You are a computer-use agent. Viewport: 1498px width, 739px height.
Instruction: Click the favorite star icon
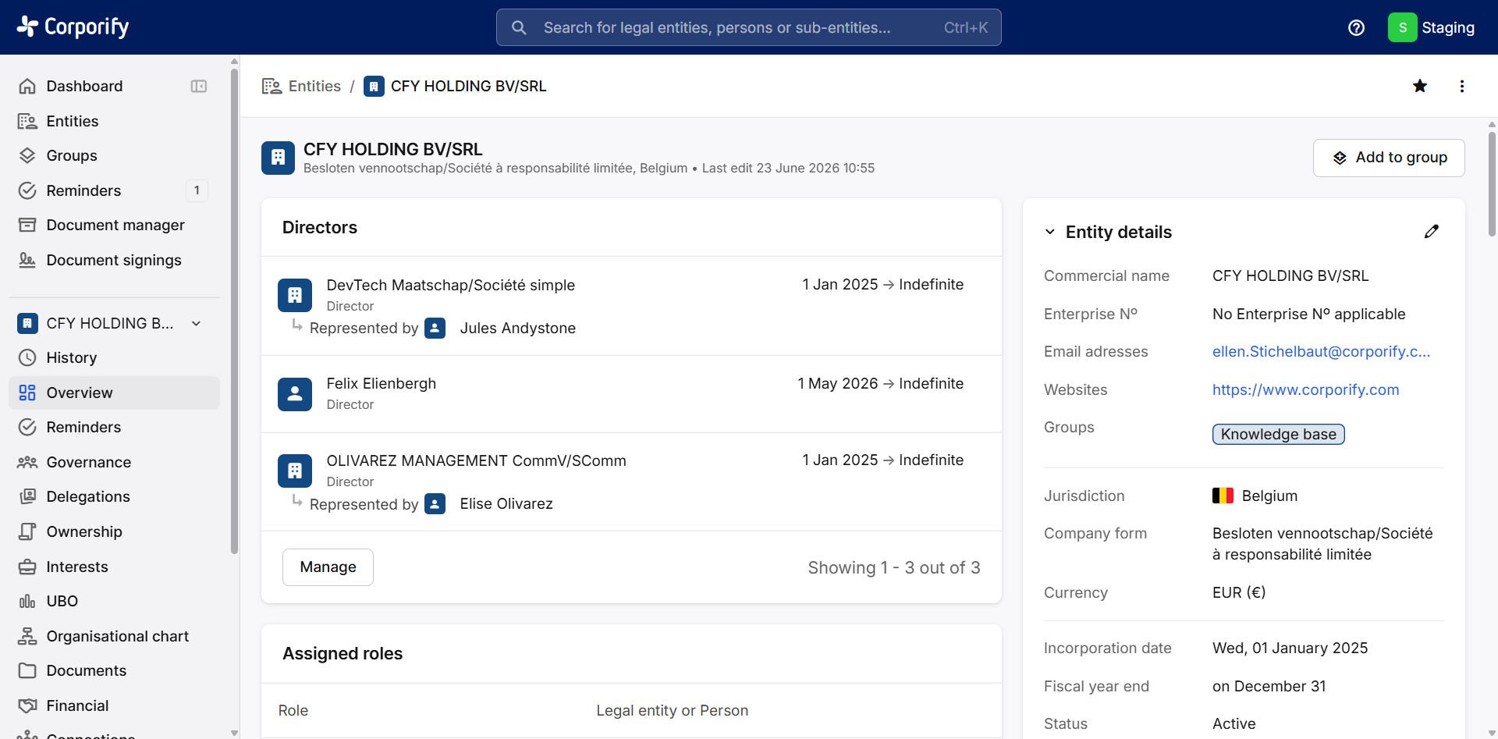pyautogui.click(x=1420, y=86)
